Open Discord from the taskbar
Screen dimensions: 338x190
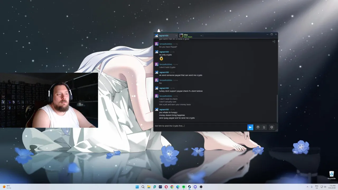(195, 187)
